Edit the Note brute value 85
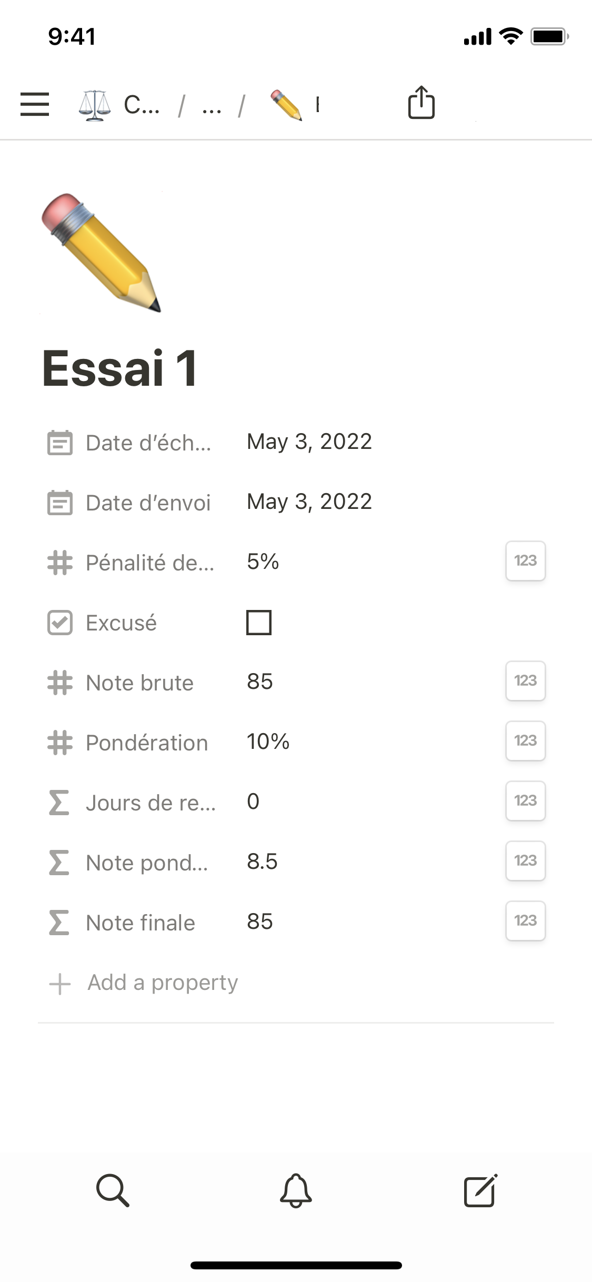The height and width of the screenshot is (1282, 592). point(260,682)
